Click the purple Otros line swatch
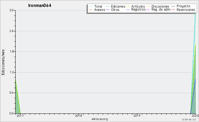The height and width of the screenshot is (122, 199). click(x=107, y=10)
